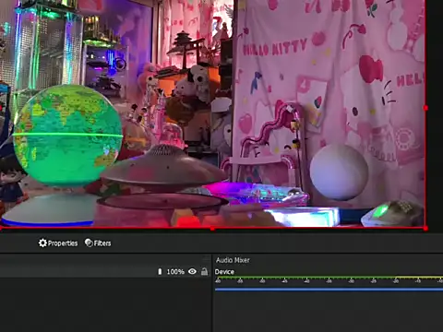
Task: Hide the source using the eye icon
Action: [x=192, y=271]
